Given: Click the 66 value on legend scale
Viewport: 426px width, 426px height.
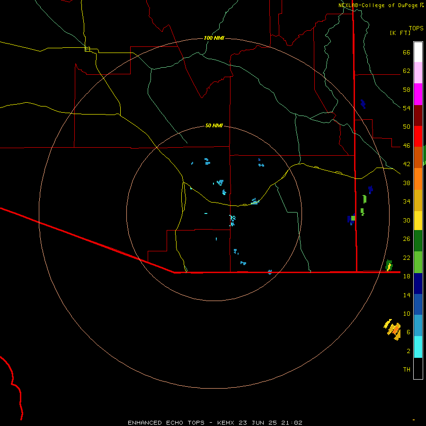Looking at the screenshot, I should (407, 53).
